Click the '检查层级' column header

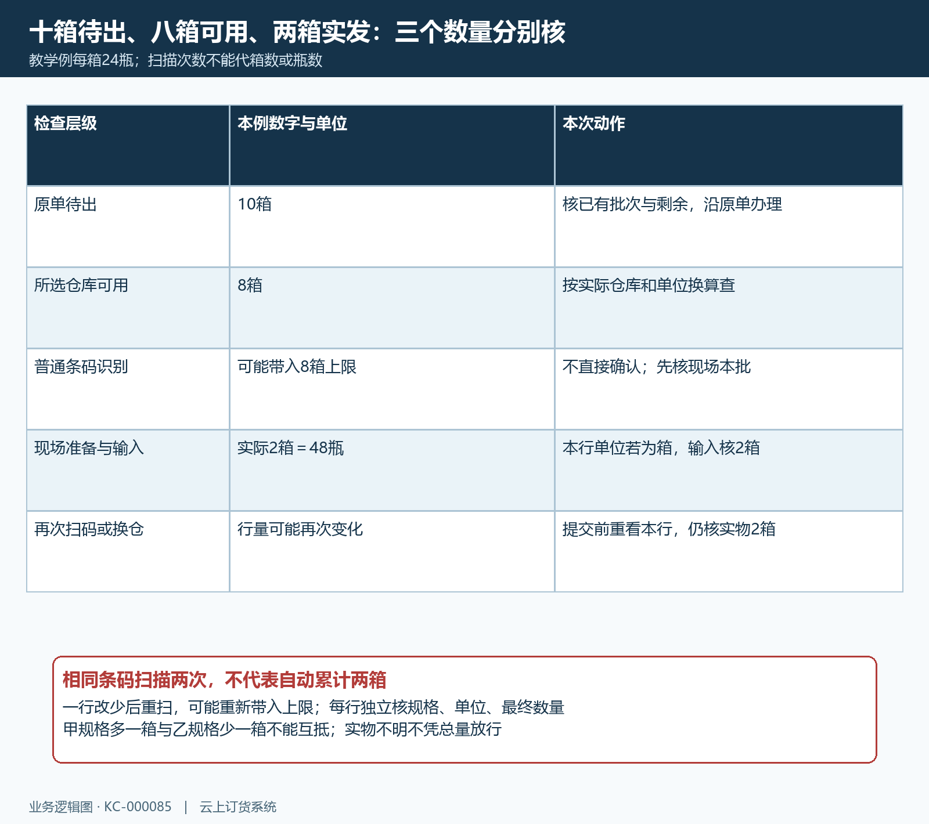coord(128,146)
